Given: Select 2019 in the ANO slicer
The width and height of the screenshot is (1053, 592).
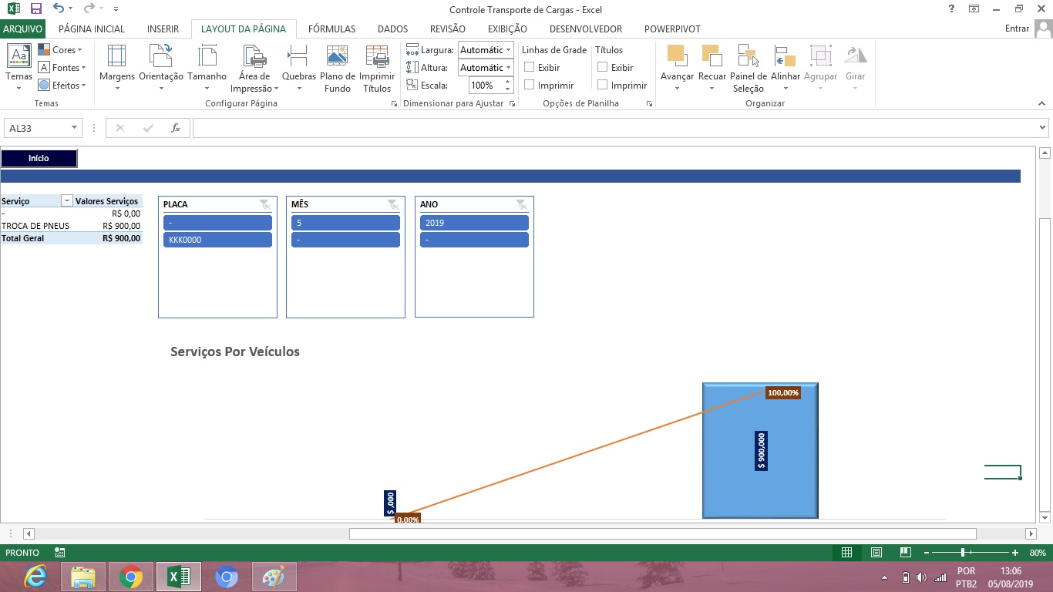Looking at the screenshot, I should tap(474, 223).
